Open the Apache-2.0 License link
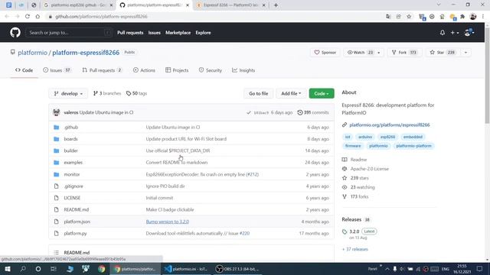 [x=369, y=169]
